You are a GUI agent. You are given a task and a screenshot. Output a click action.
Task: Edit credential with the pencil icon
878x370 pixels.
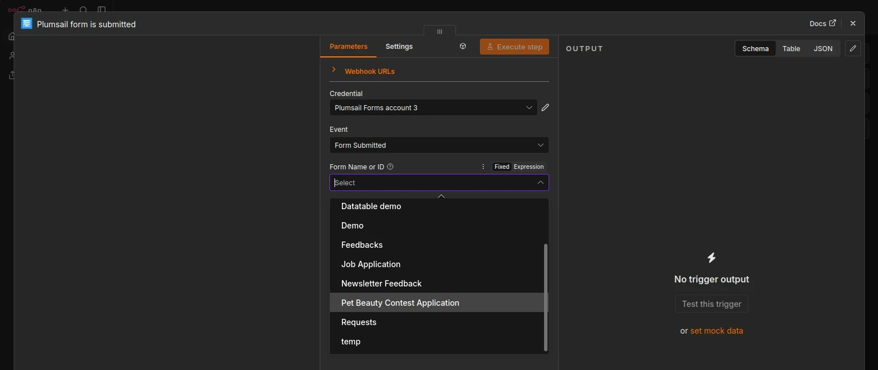545,107
